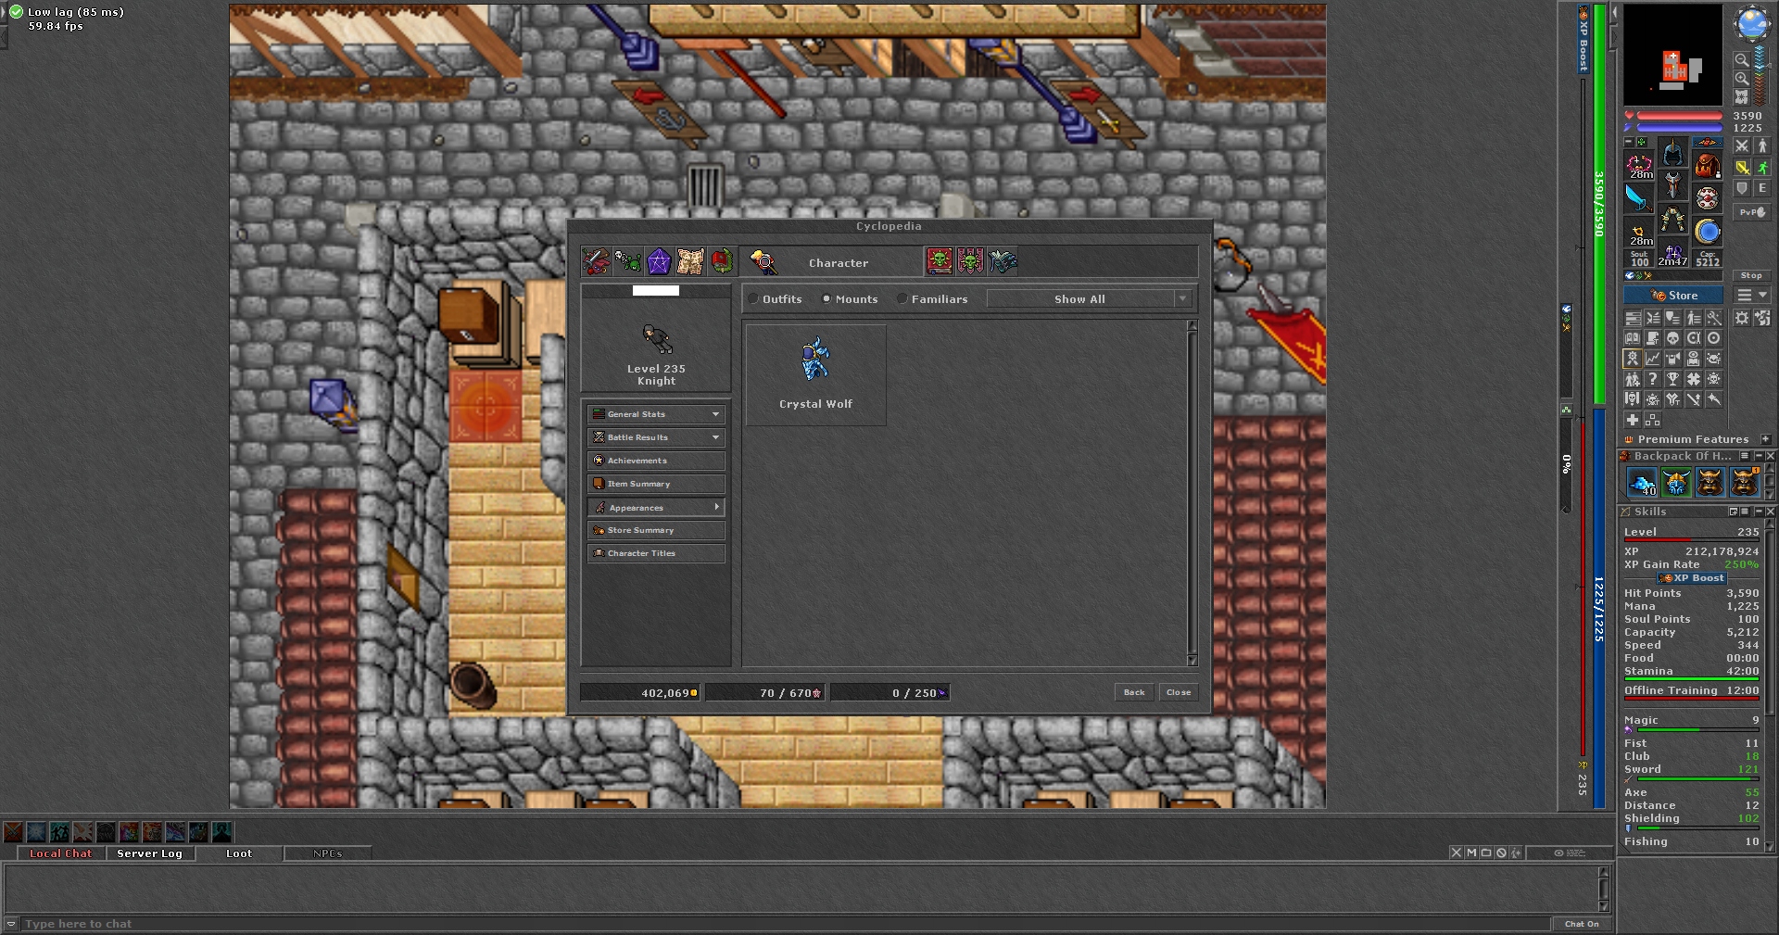Open the Store
The width and height of the screenshot is (1779, 935).
pos(1673,296)
